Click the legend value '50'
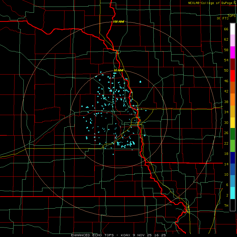The height and width of the screenshot is (237, 237). pos(226,71)
